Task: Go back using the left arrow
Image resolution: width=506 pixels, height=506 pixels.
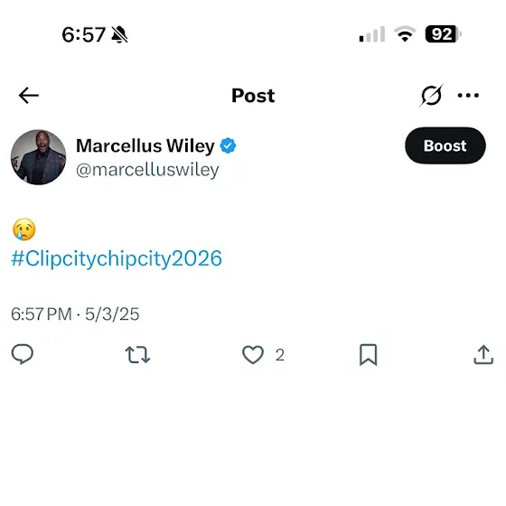Action: coord(29,95)
